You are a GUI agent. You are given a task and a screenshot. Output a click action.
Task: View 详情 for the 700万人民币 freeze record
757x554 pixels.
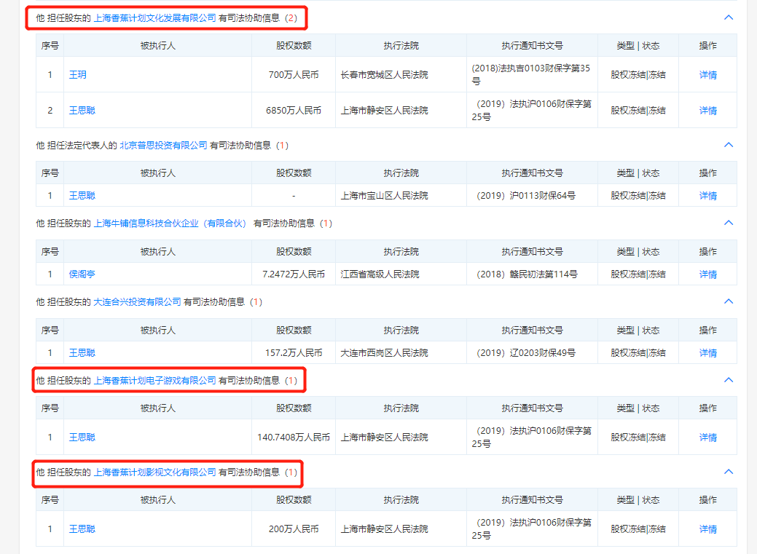(x=707, y=75)
